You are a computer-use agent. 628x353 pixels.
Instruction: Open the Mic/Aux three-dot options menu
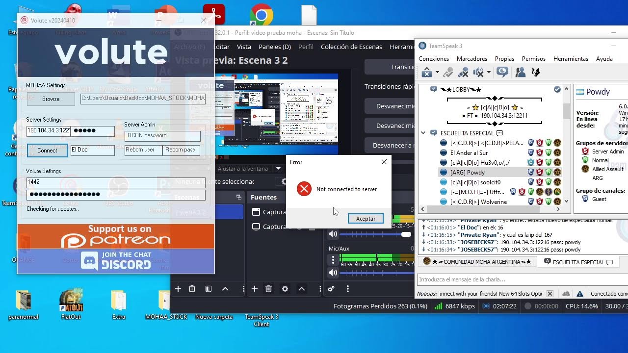click(333, 259)
